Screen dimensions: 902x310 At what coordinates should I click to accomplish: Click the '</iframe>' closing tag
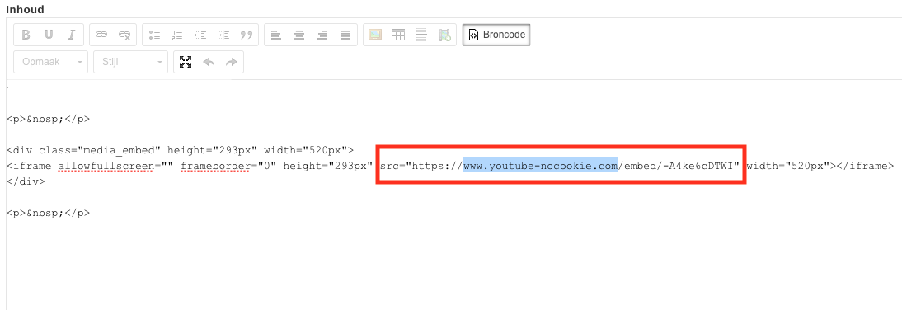(x=865, y=167)
